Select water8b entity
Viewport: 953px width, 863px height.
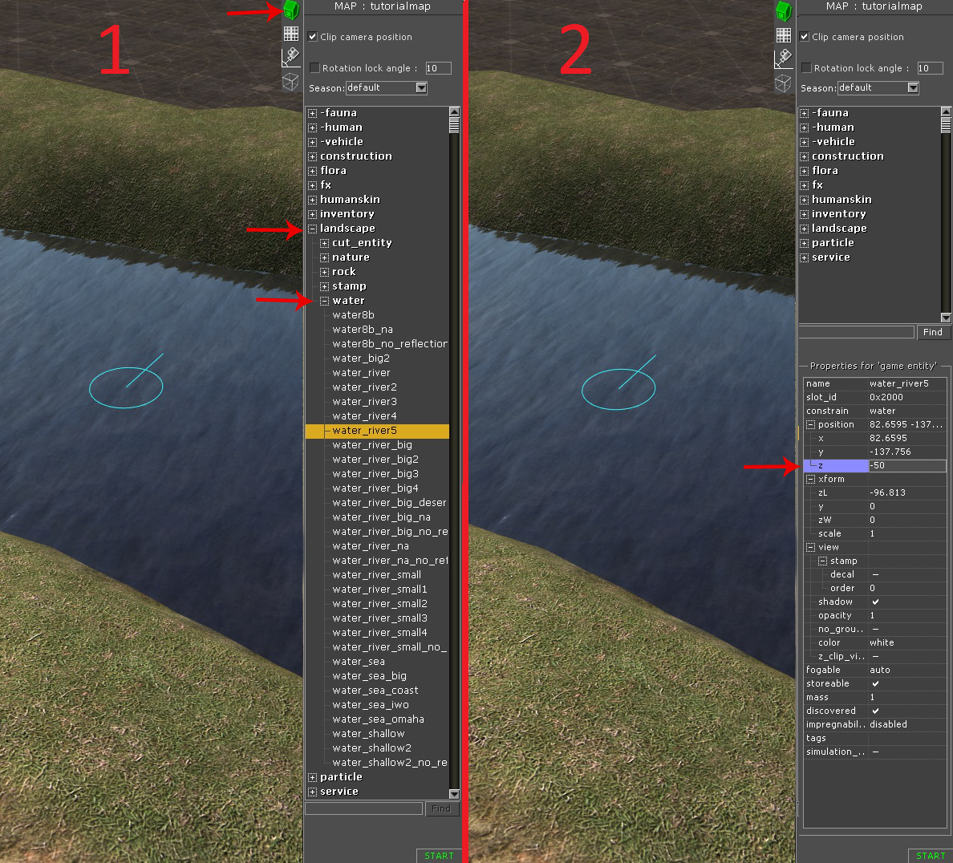click(x=353, y=315)
